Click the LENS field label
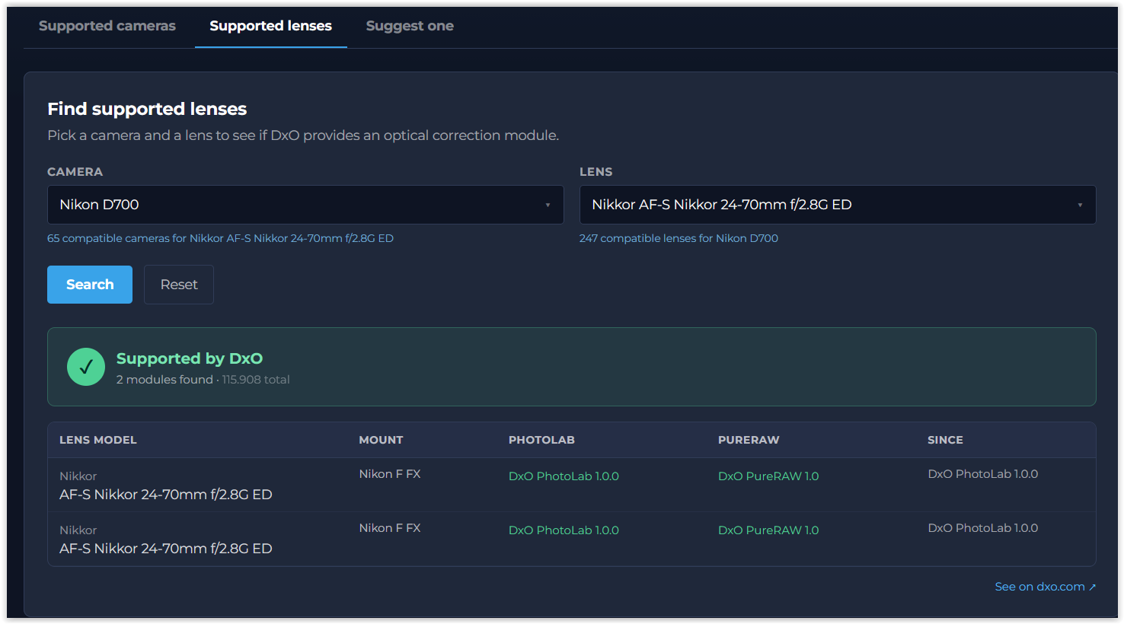Viewport: 1124px width, 624px height. (x=596, y=172)
